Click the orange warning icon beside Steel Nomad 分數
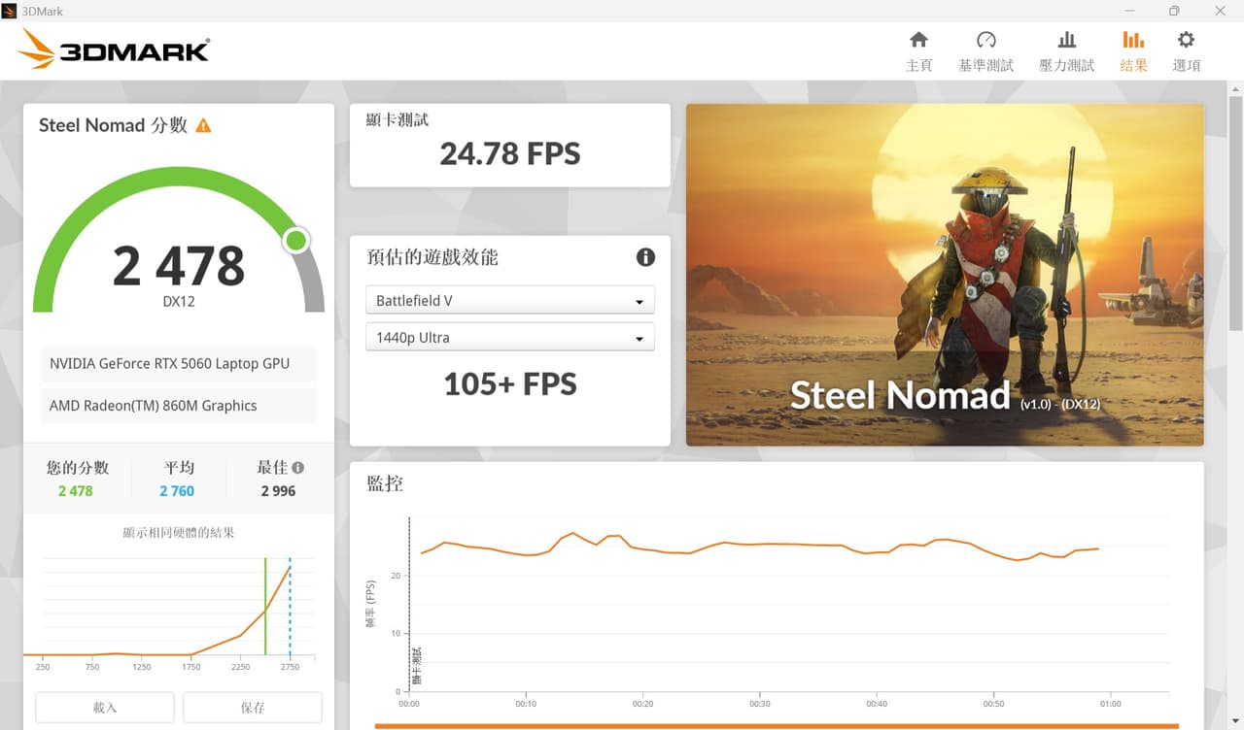This screenshot has width=1244, height=730. (x=203, y=125)
